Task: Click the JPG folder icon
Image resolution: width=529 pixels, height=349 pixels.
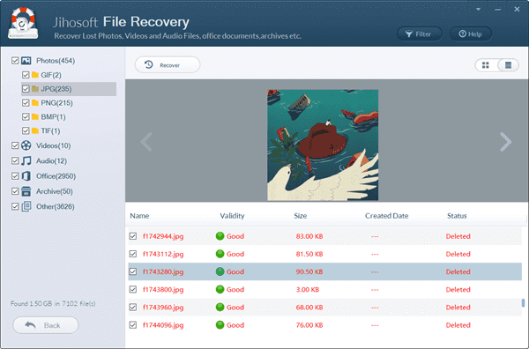Action: [x=35, y=89]
